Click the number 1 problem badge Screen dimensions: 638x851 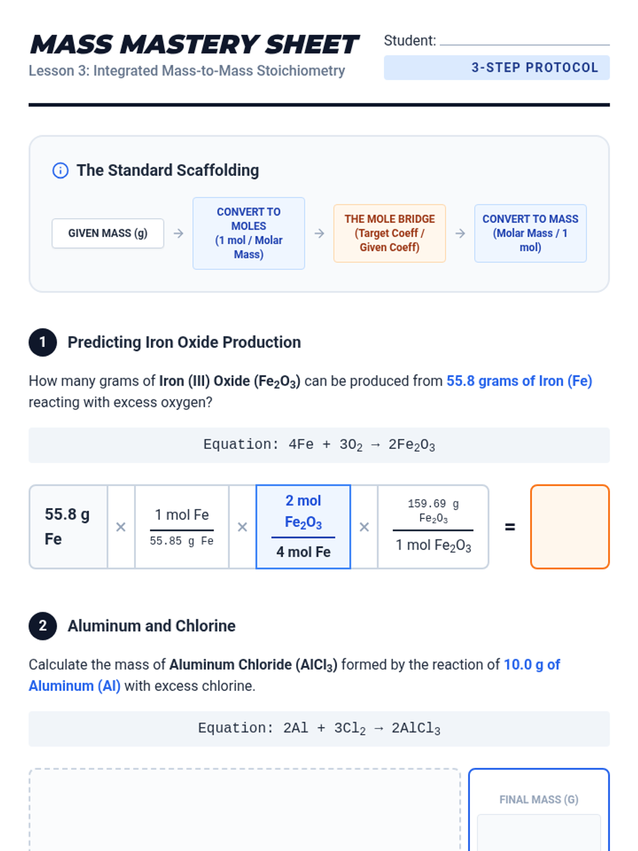coord(43,342)
